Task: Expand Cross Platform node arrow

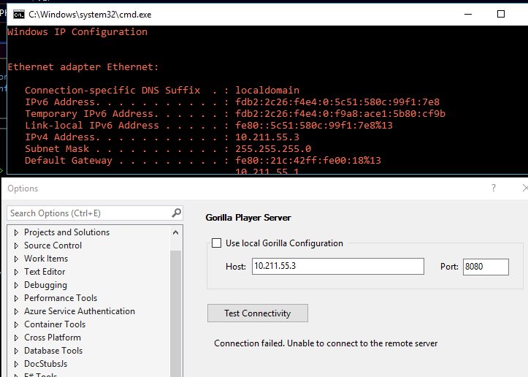Action: coord(16,338)
